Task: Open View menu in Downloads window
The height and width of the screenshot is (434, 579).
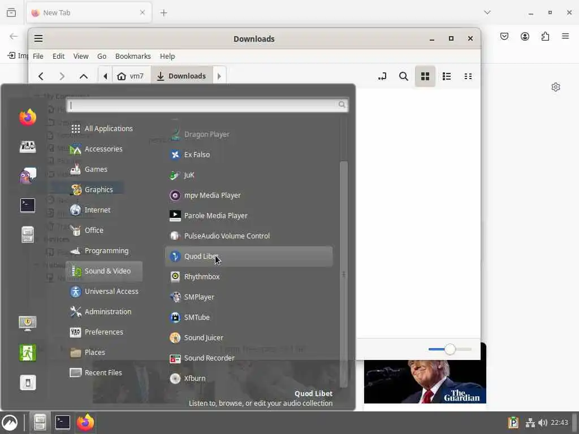Action: (x=80, y=56)
